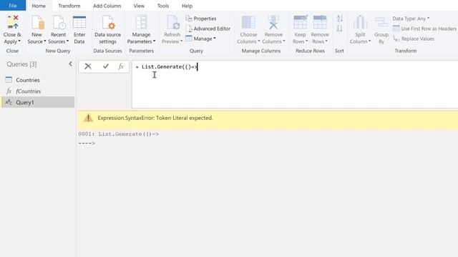Switch to the Add Column tab
The width and height of the screenshot is (458, 257).
coord(107,6)
